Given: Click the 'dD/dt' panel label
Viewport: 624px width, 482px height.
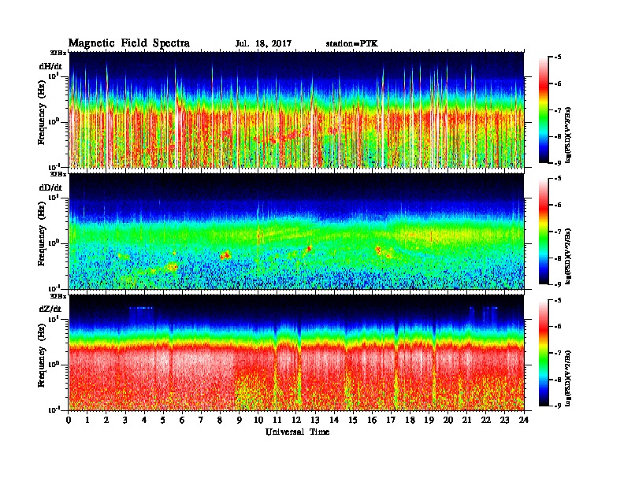Looking at the screenshot, I should point(50,187).
